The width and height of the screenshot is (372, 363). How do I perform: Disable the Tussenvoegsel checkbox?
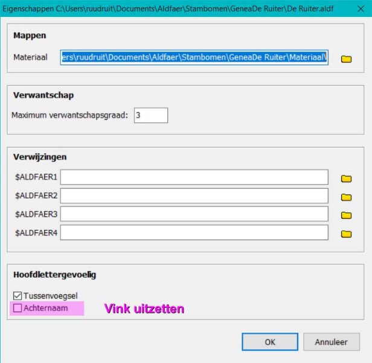17,295
